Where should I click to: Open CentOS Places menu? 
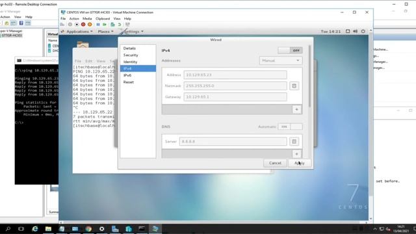pos(105,31)
